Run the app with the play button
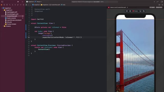 tap(18, 2)
